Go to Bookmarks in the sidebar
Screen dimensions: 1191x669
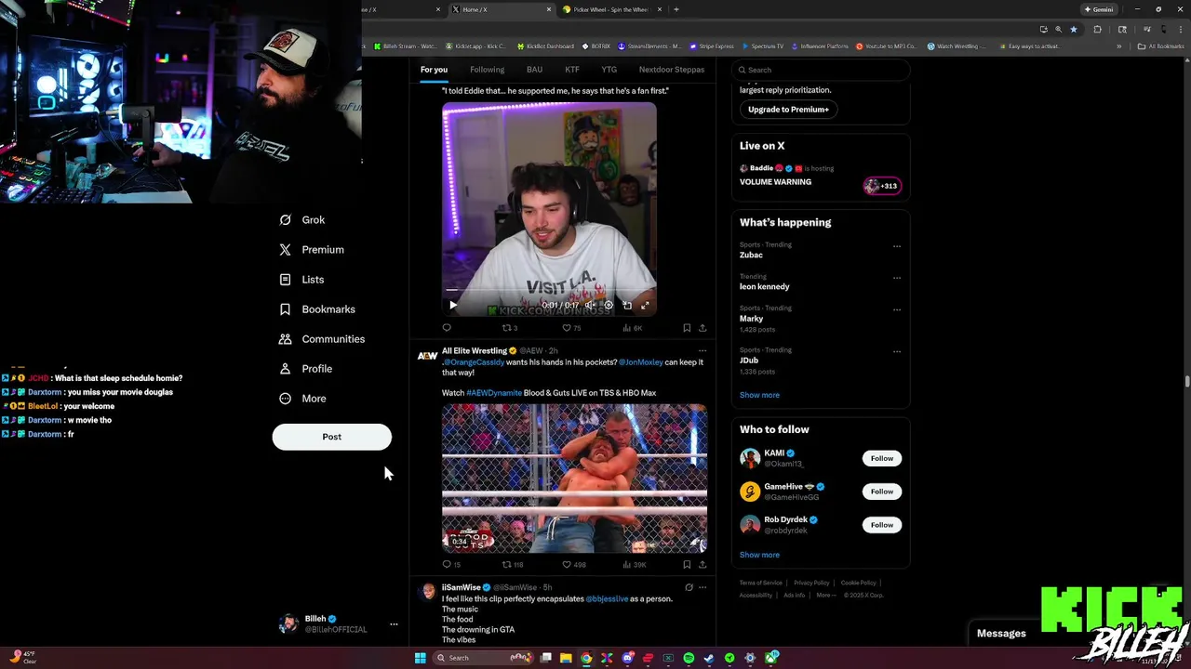click(317, 309)
